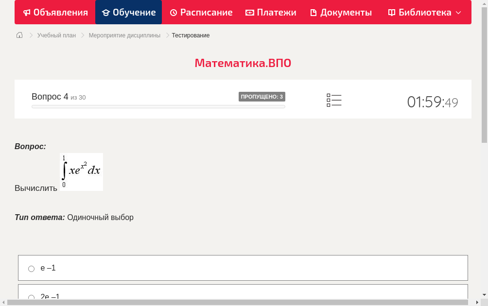Click the card icon beside Платежи
The height and width of the screenshot is (306, 488).
coord(249,12)
